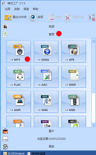Screen dimensions: 96x155
Task: Click the picture category sunset icon
Action: (5, 131)
